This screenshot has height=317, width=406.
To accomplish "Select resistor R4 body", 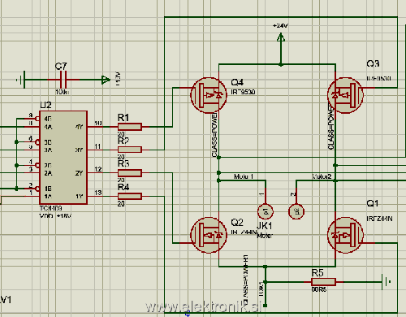I will pos(130,197).
